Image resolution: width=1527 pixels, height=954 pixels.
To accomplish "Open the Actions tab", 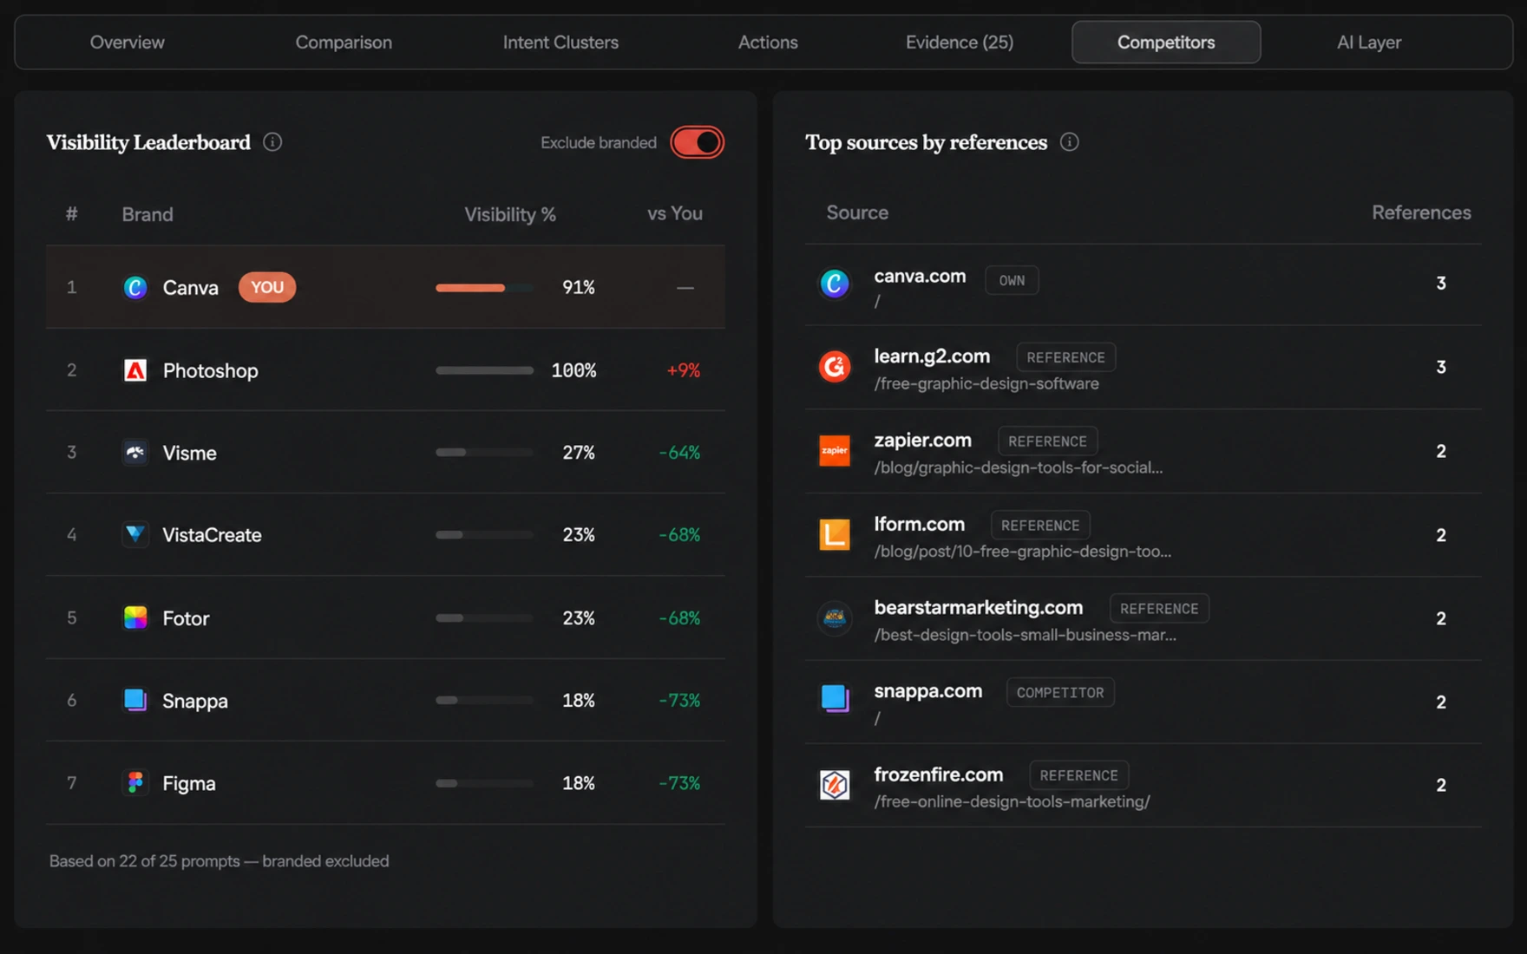I will tap(768, 42).
